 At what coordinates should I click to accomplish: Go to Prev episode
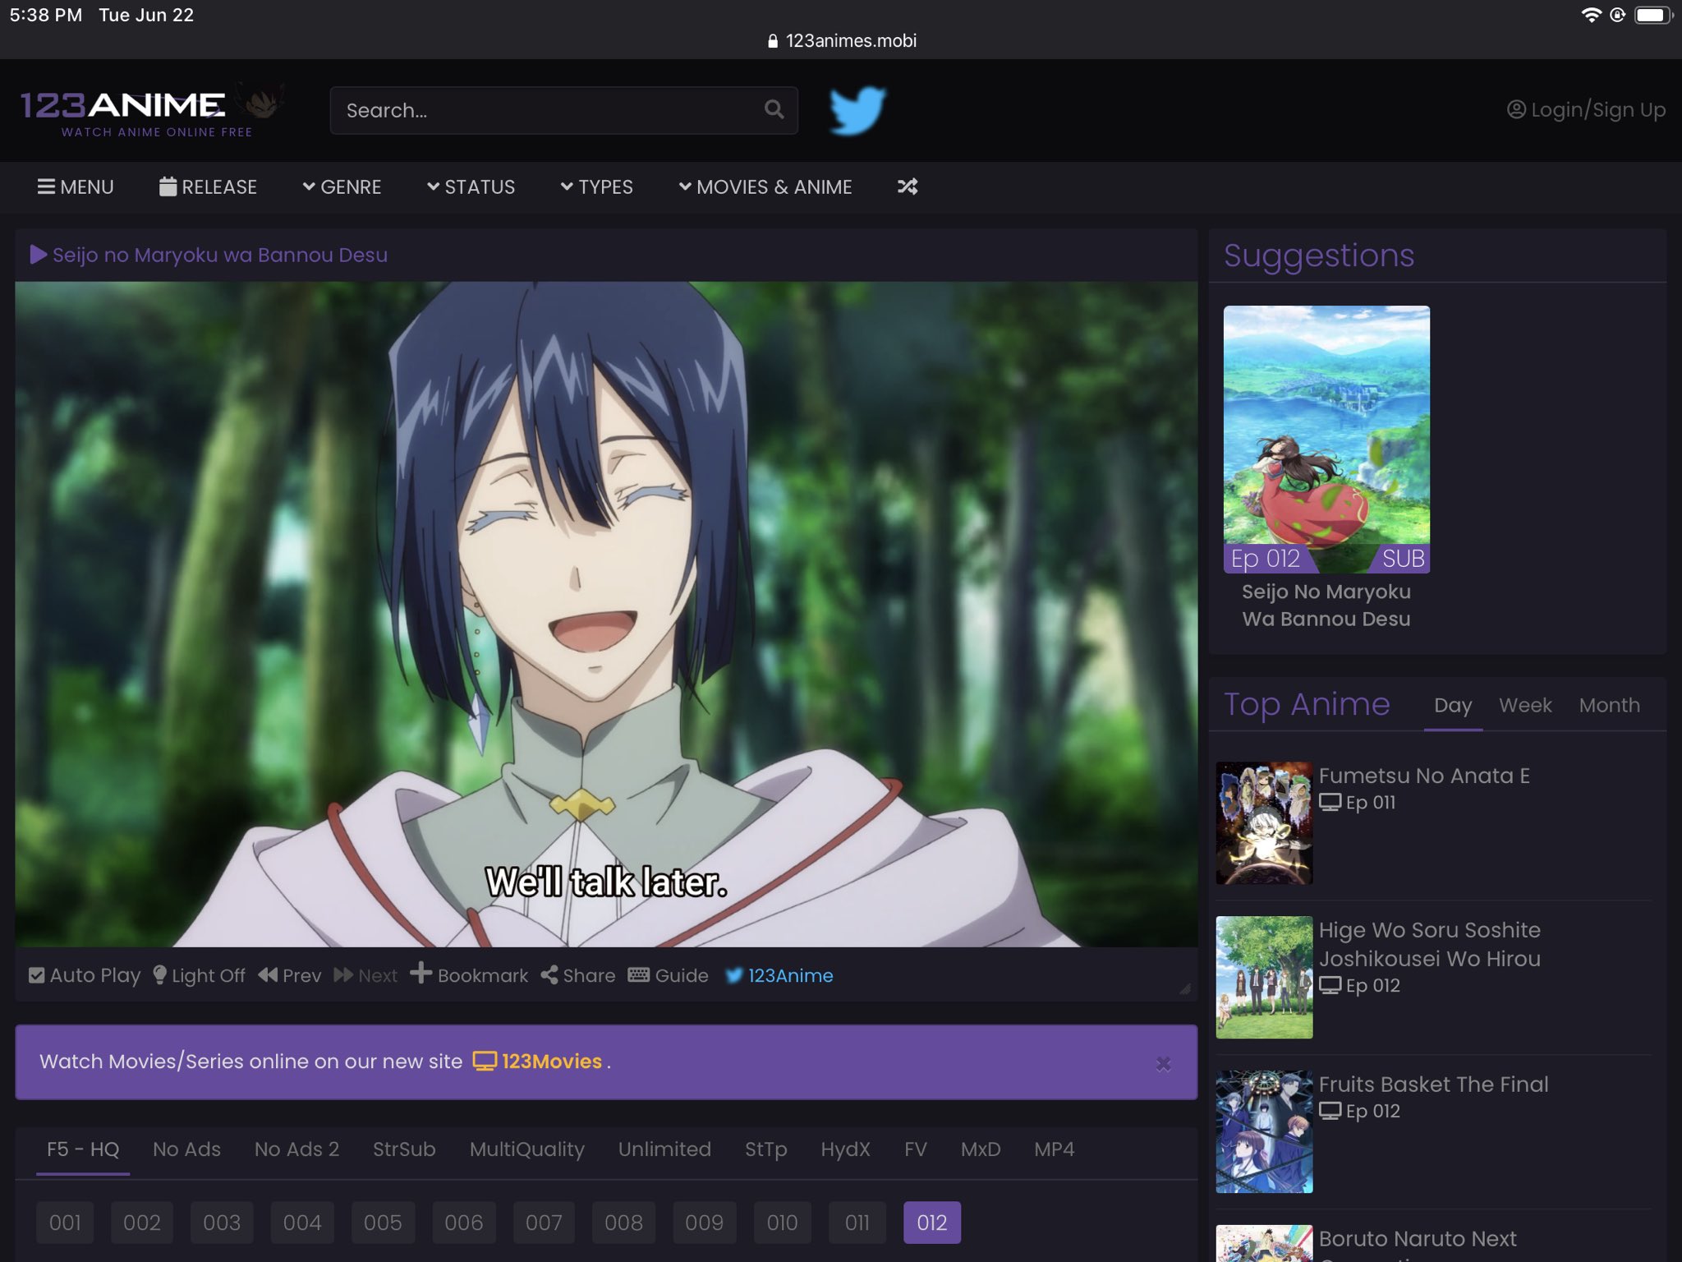(290, 975)
